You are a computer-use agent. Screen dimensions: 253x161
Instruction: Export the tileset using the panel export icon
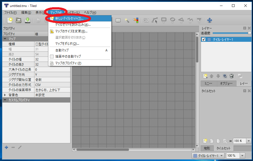[x=218, y=141]
